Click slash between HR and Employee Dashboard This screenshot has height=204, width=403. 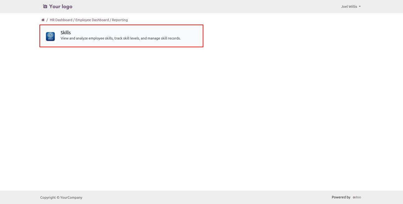tap(74, 20)
